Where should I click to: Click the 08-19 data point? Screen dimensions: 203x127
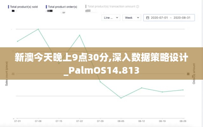point(162,92)
